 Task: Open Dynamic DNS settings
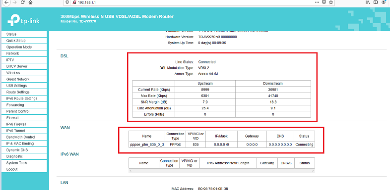24,150
